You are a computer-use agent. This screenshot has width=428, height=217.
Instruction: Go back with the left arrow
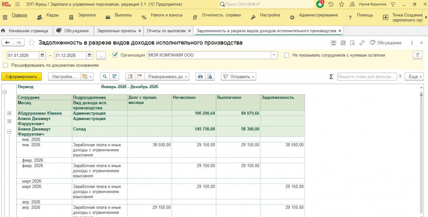tap(8, 43)
